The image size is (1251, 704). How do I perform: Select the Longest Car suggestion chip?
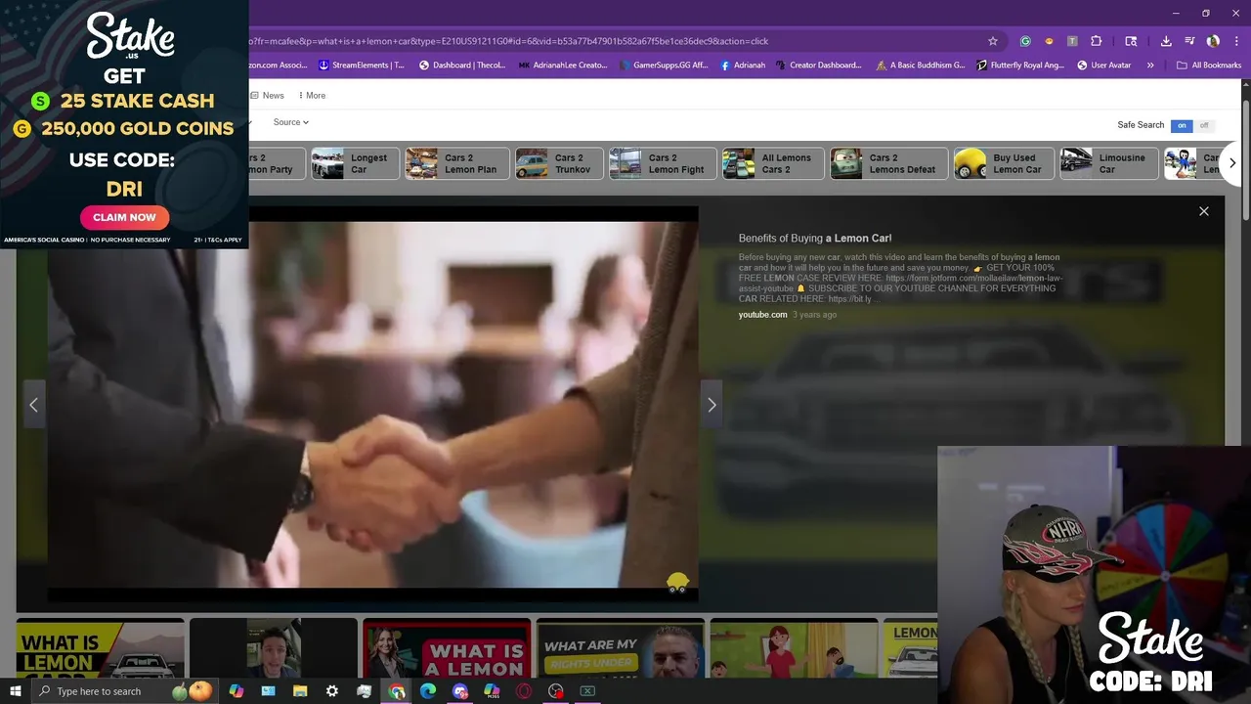[356, 163]
